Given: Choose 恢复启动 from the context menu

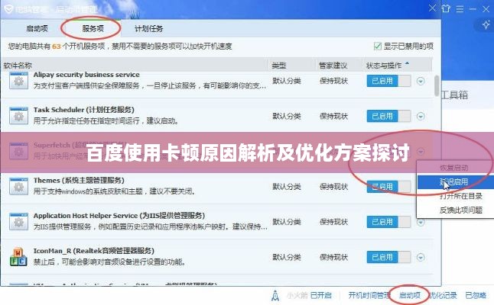Looking at the screenshot, I should [x=453, y=168].
